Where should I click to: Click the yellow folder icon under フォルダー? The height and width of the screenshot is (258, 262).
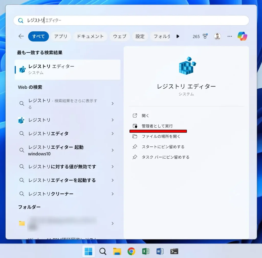[x=22, y=223]
